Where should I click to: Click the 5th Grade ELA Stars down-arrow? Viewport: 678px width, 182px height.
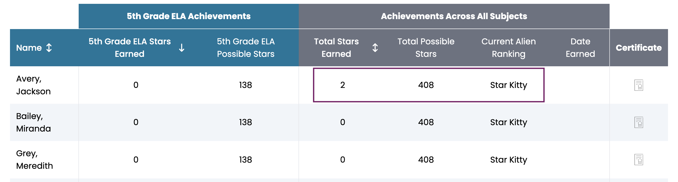(182, 48)
